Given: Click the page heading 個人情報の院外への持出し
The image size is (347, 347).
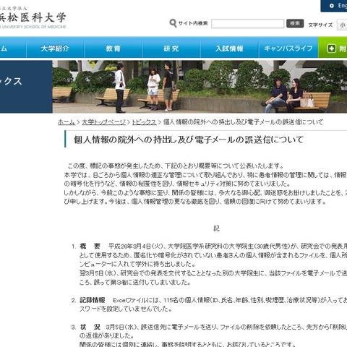Looking at the screenshot, I should (x=189, y=140).
